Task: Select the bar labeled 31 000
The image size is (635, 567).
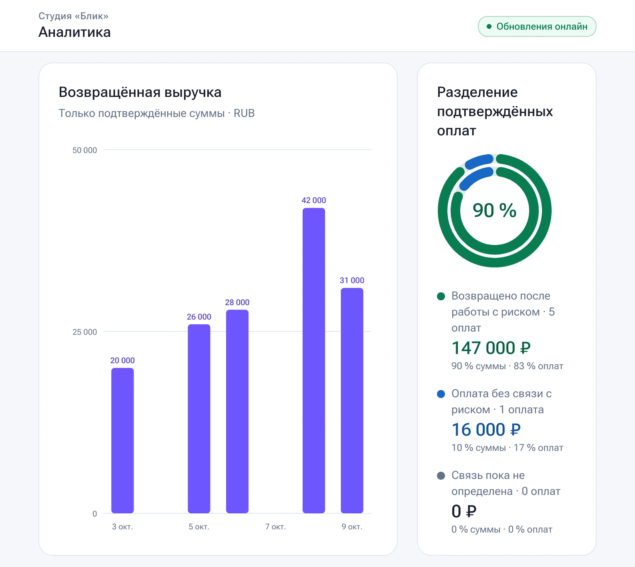Action: coord(352,400)
